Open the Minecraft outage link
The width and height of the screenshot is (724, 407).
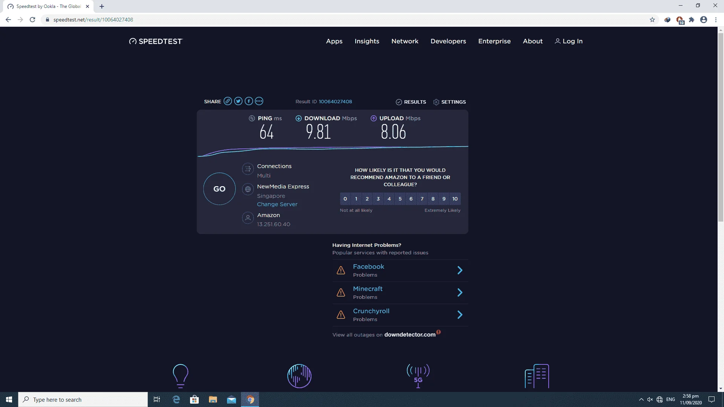(x=368, y=289)
